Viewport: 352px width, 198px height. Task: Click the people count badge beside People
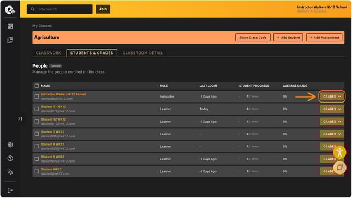pyautogui.click(x=55, y=66)
